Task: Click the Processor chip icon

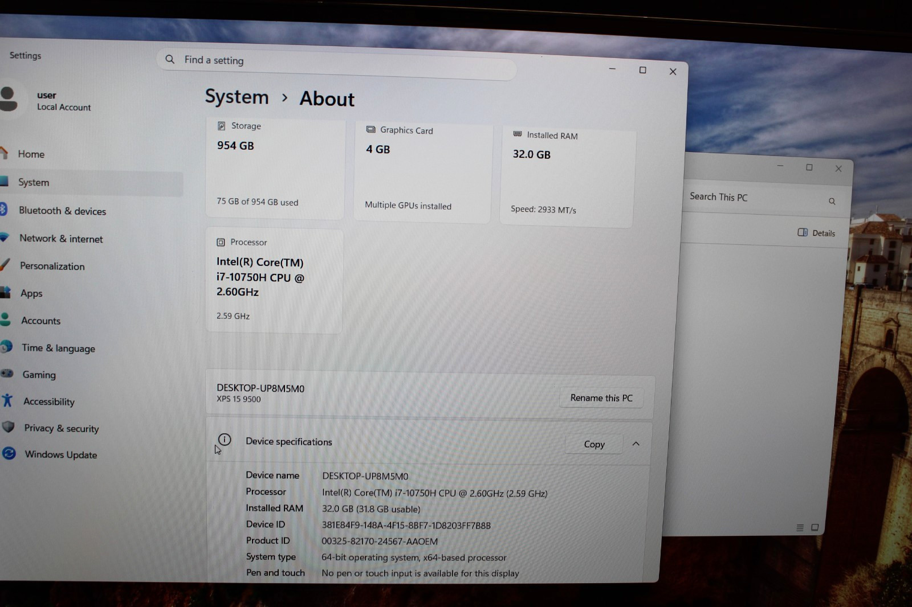Action: click(221, 242)
